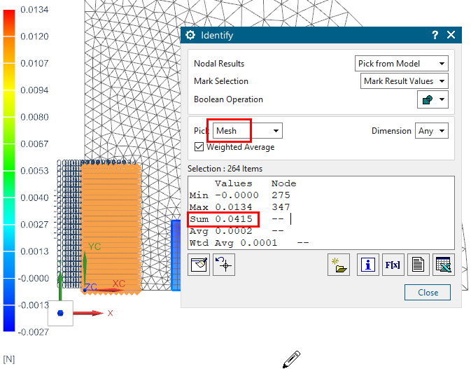
Task: Expand the Dimension Any dropdown
Action: click(431, 131)
